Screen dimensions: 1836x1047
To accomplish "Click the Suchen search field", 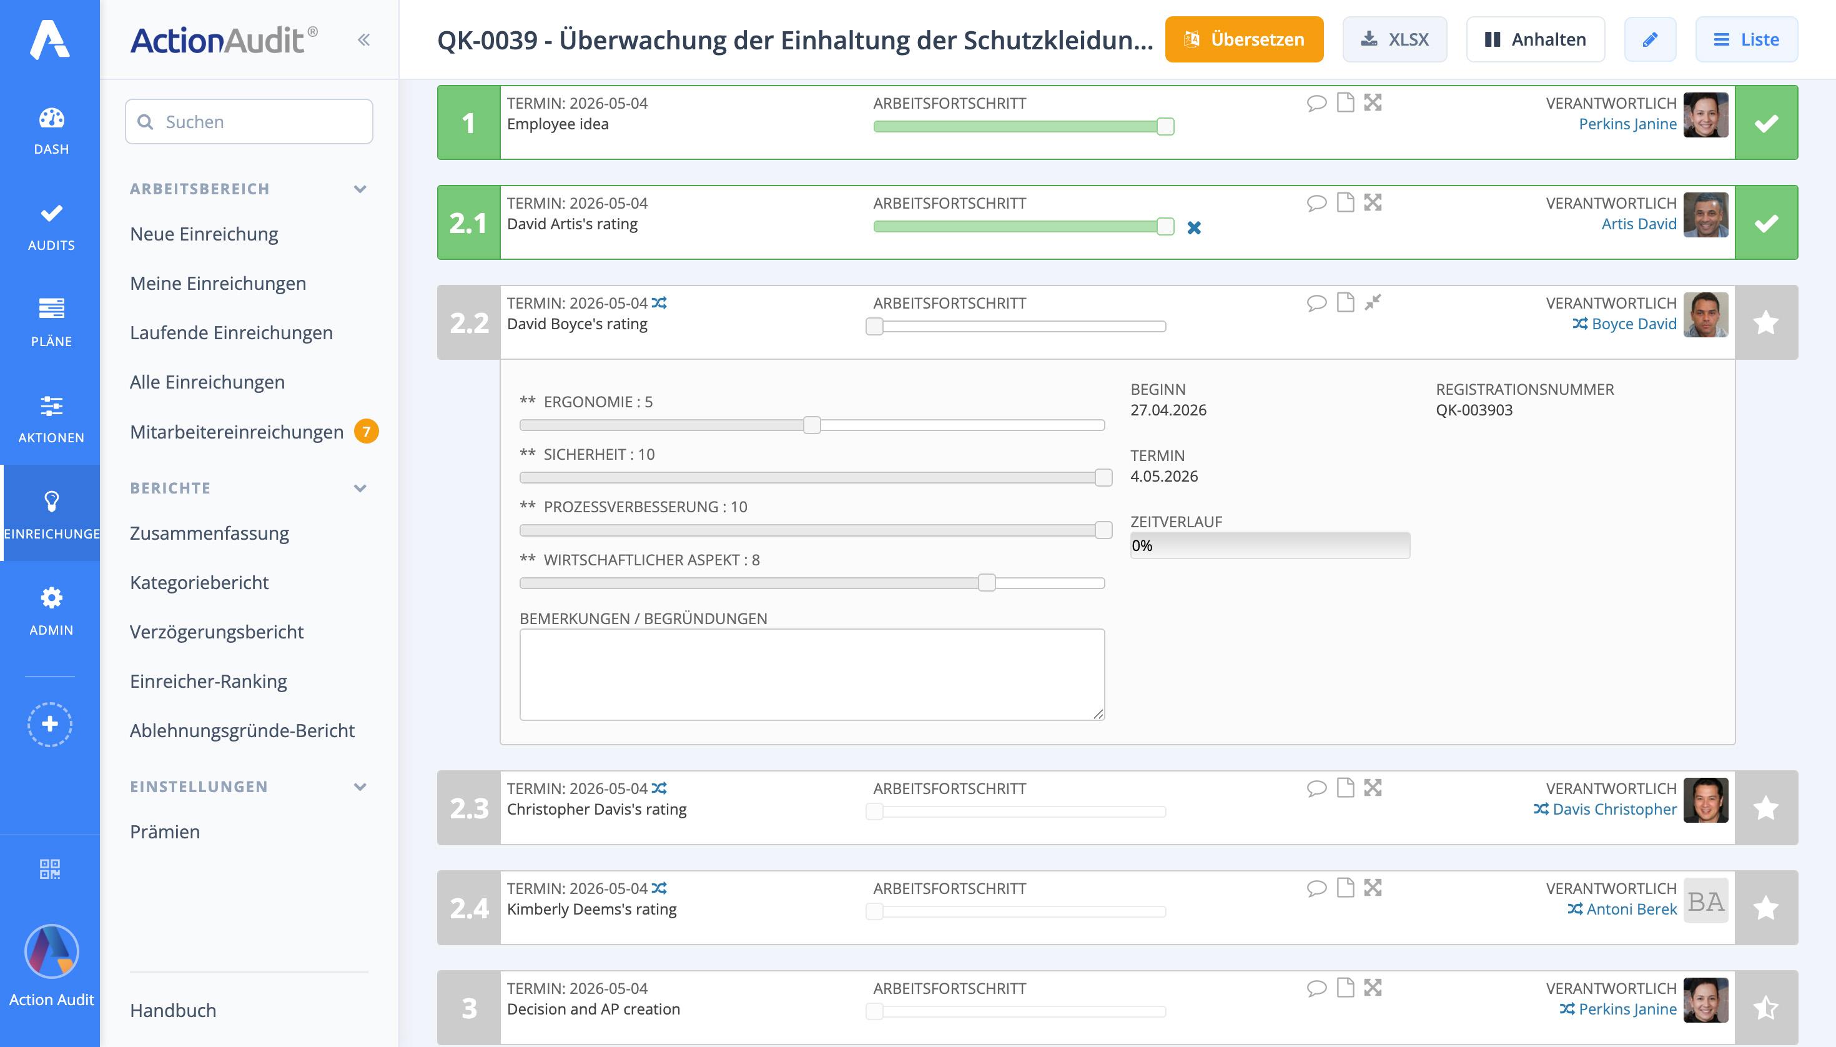I will [249, 122].
